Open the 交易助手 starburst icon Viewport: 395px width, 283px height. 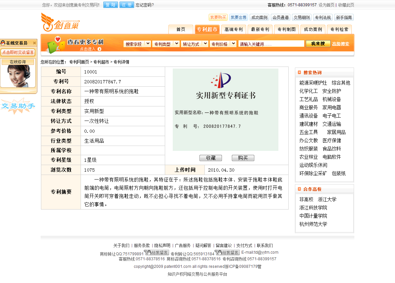coord(18,106)
